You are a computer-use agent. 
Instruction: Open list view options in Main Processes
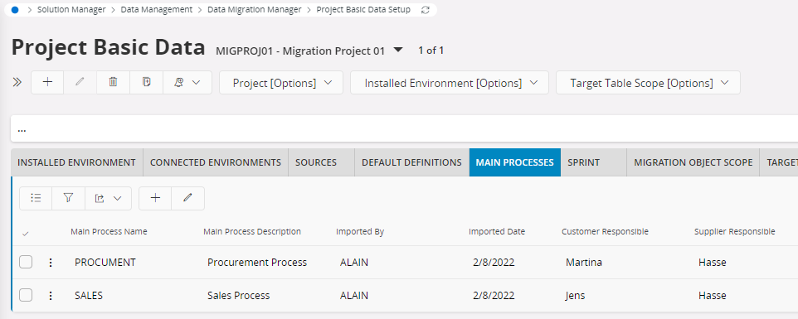[x=36, y=198]
